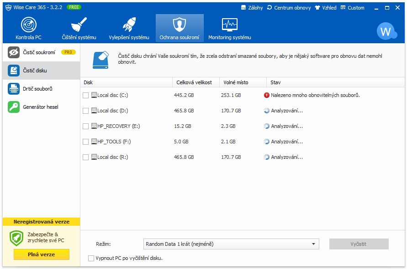Open the Vylepšení systému rocket icon
This screenshot has width=407, height=269.
(x=129, y=25)
